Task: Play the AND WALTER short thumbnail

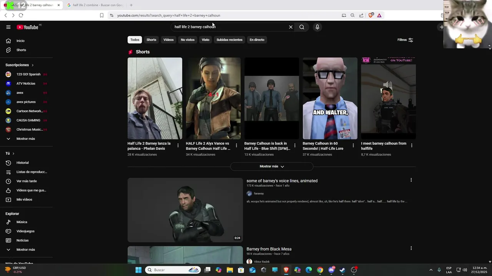Action: tap(330, 99)
